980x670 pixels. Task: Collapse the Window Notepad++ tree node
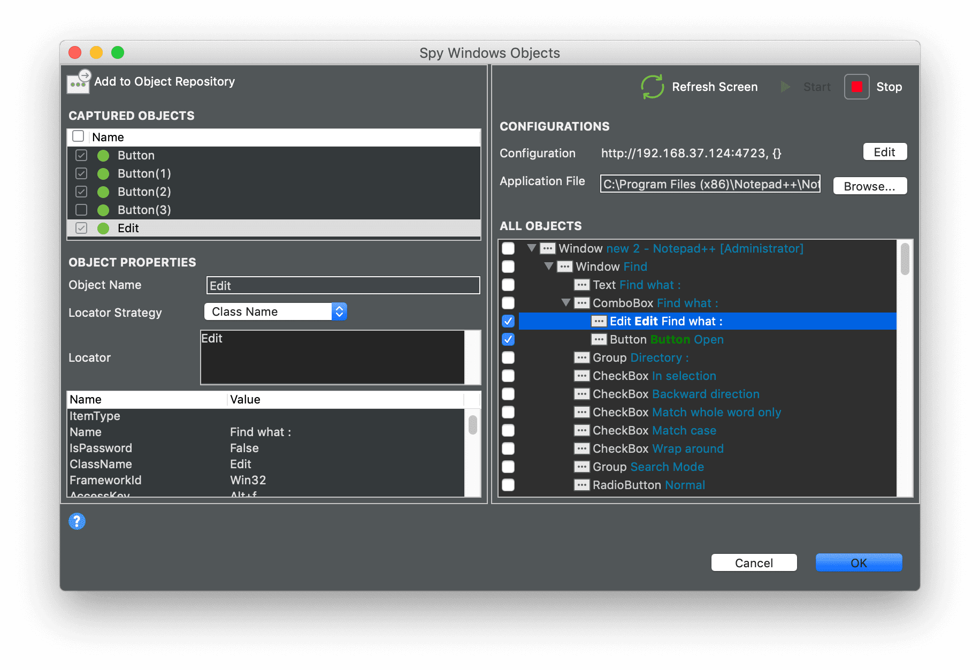[x=531, y=248]
